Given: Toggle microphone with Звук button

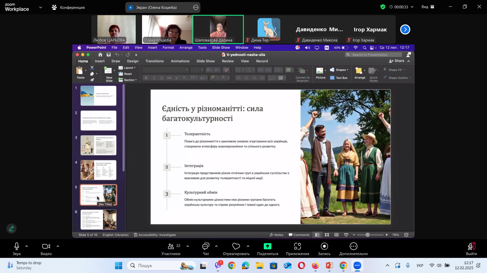Looking at the screenshot, I should (x=17, y=246).
